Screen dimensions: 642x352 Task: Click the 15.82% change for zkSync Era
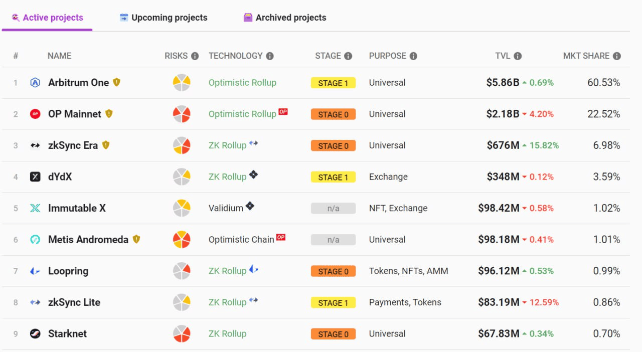click(540, 145)
